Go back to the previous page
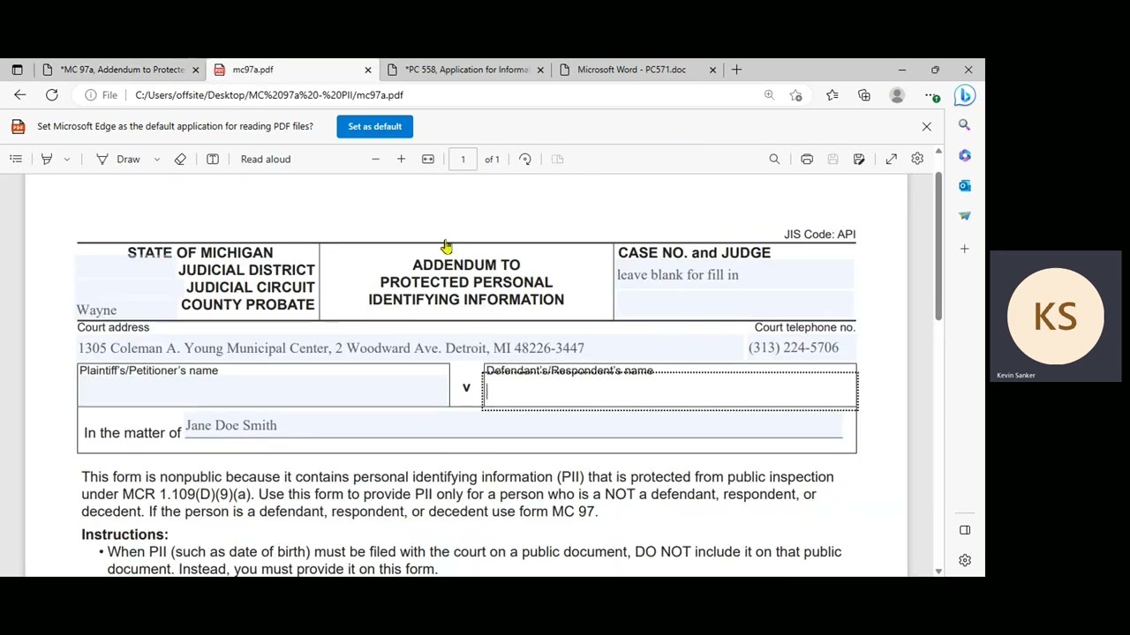Screen dimensions: 1130x635 pos(20,95)
